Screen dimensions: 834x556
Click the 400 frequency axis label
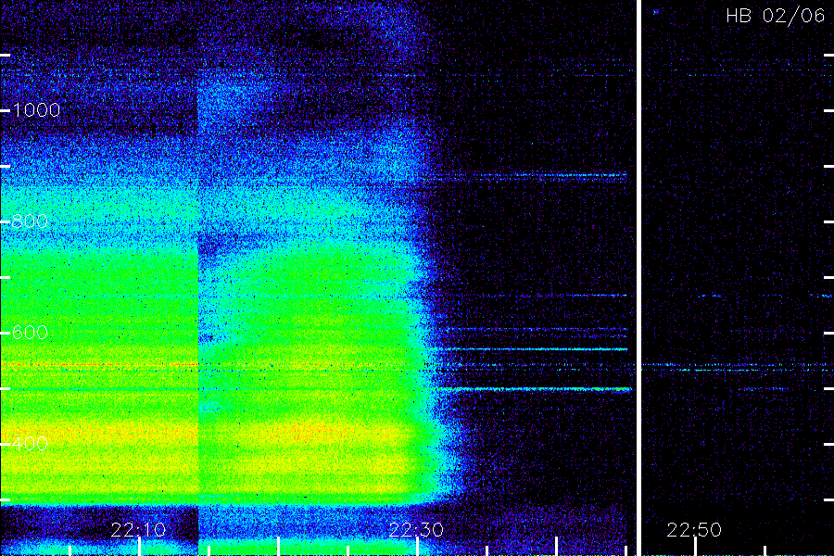click(30, 444)
